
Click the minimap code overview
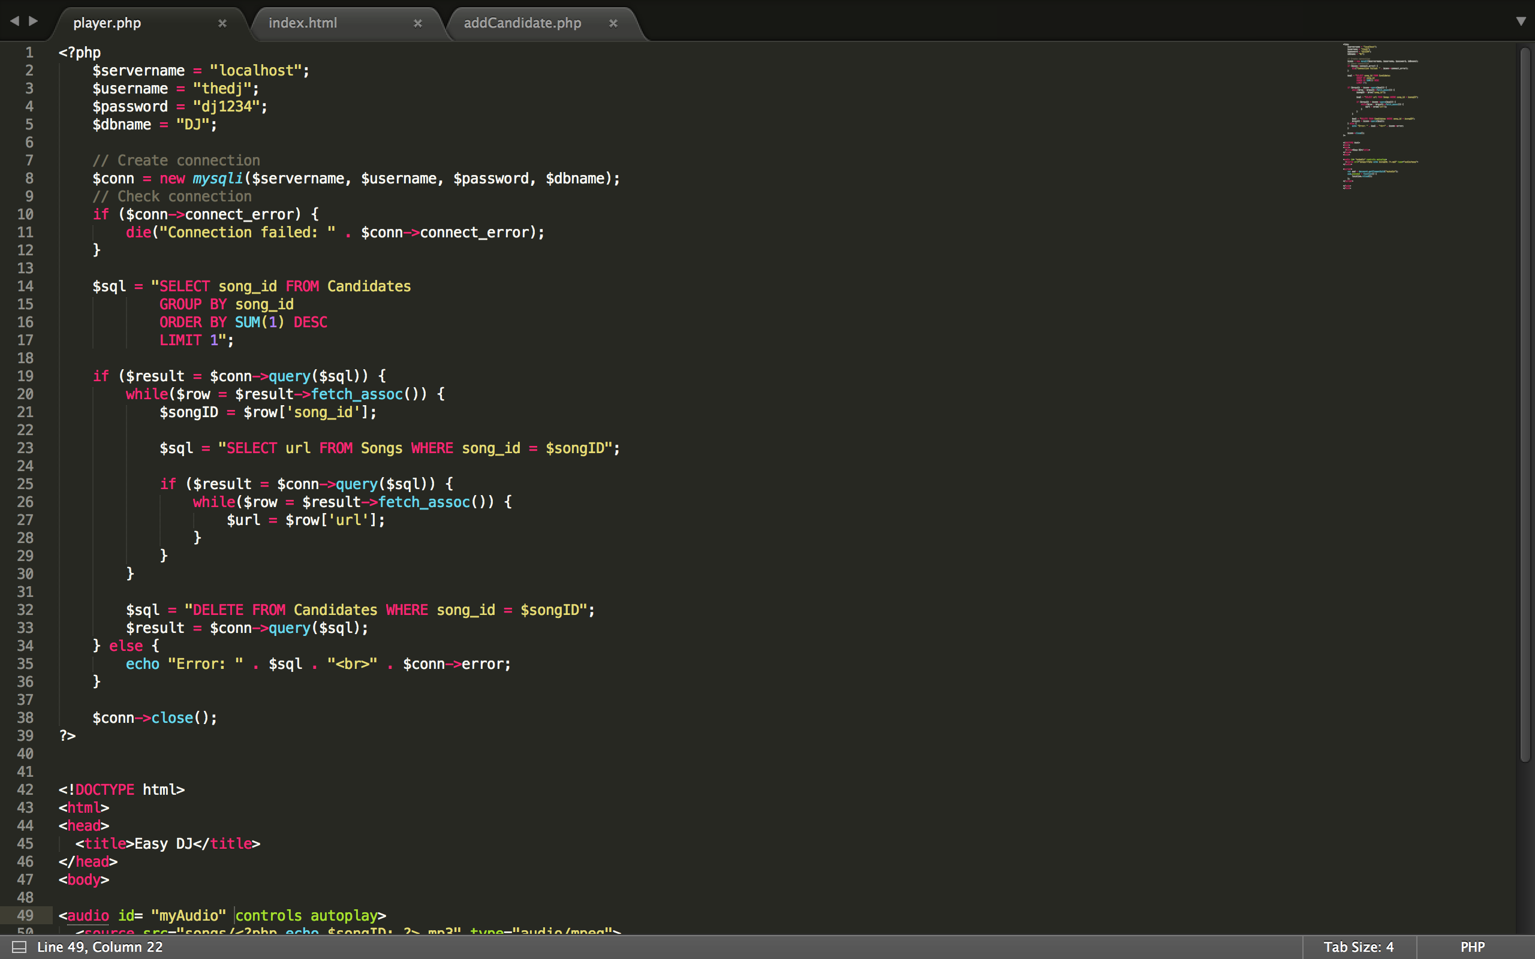click(x=1380, y=117)
